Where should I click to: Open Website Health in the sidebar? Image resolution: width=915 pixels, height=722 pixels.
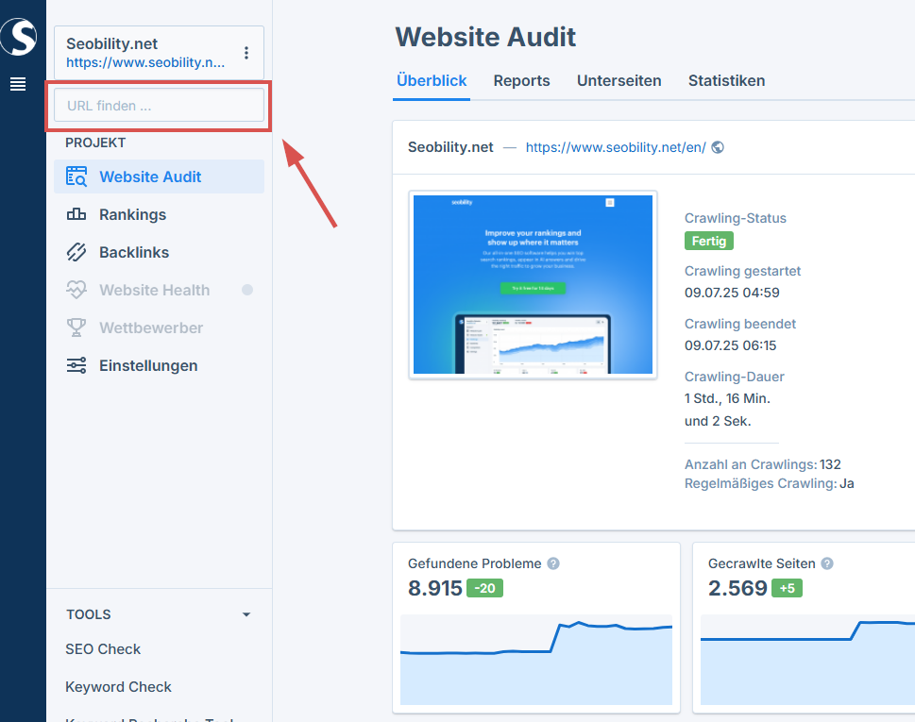pos(159,290)
